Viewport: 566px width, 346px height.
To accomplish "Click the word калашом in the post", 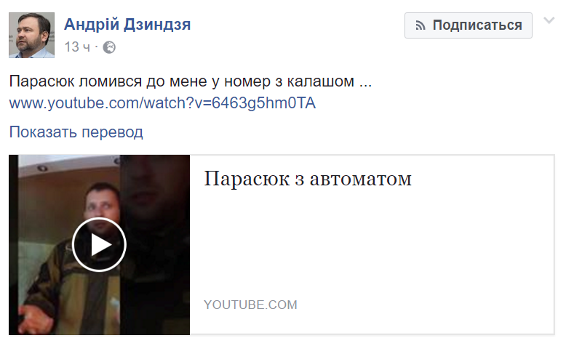I will click(321, 81).
